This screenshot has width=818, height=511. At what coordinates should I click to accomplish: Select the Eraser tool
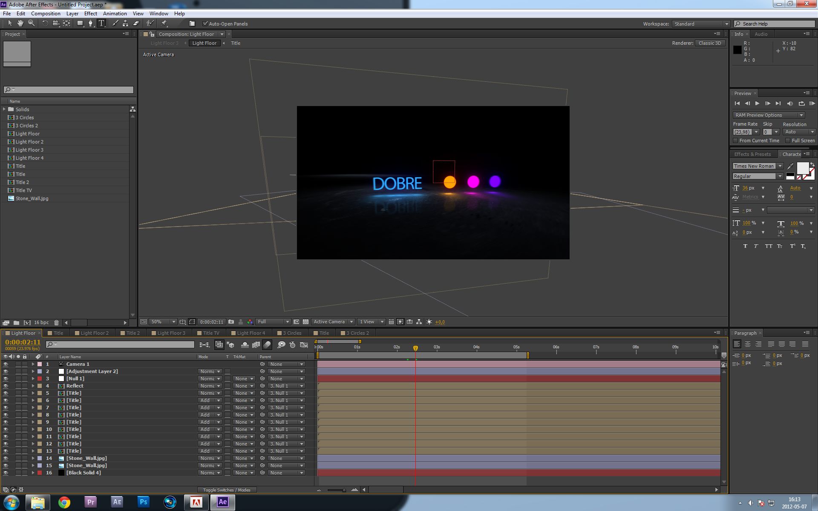coord(136,23)
